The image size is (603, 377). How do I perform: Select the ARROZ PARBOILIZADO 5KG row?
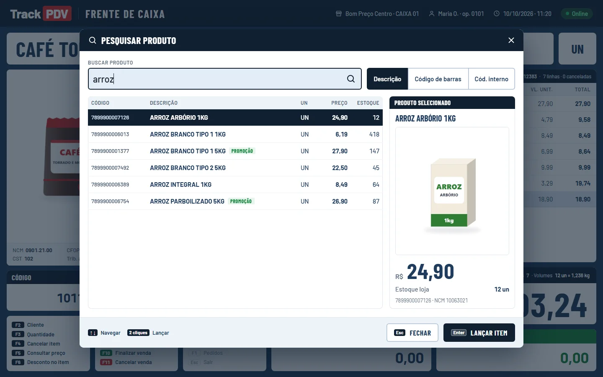pos(235,201)
